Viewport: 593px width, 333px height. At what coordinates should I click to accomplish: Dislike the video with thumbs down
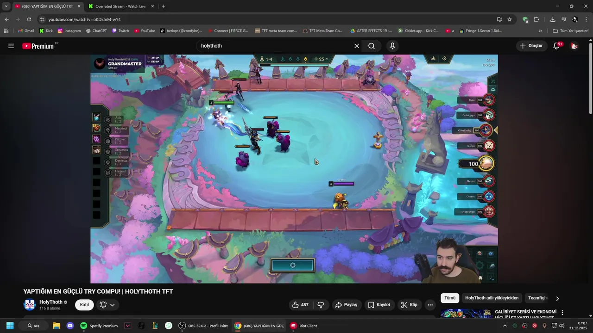pos(321,305)
